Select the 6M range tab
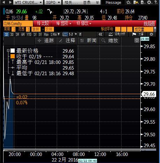 23,34
